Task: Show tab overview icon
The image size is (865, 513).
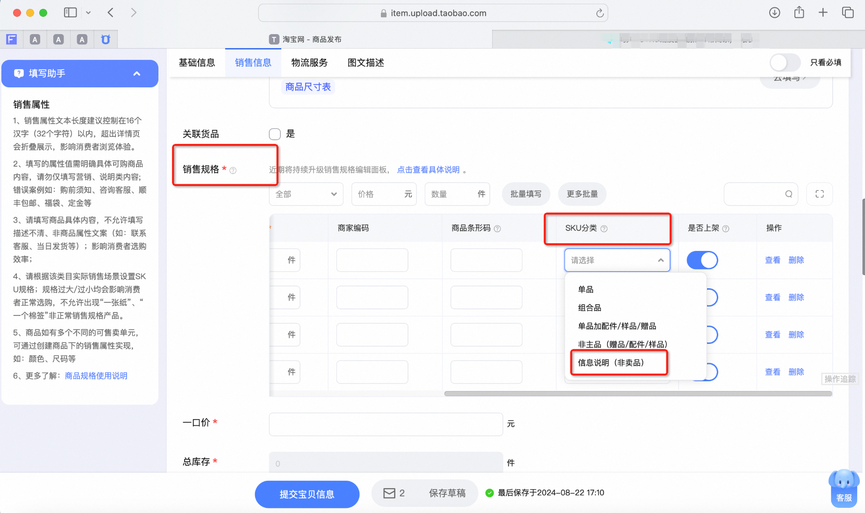Action: pos(848,13)
